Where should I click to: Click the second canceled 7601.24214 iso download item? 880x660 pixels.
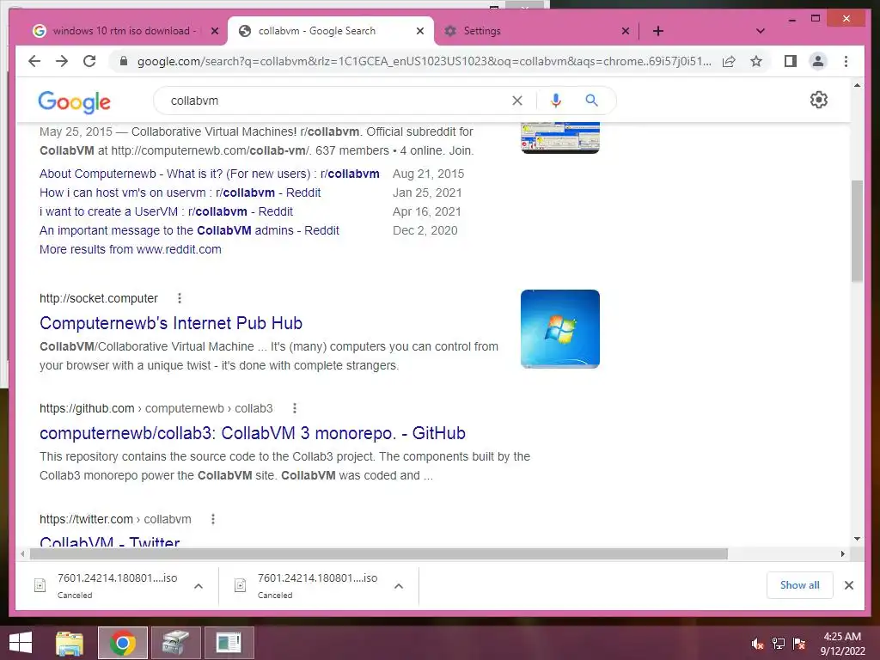pyautogui.click(x=318, y=585)
